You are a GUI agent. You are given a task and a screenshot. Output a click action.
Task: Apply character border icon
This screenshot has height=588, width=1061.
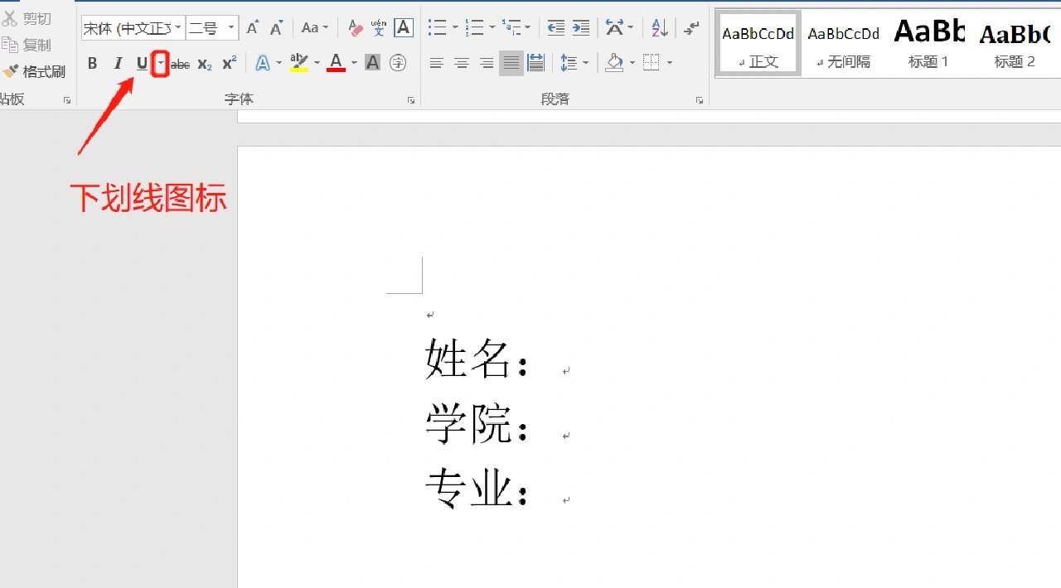pyautogui.click(x=404, y=28)
